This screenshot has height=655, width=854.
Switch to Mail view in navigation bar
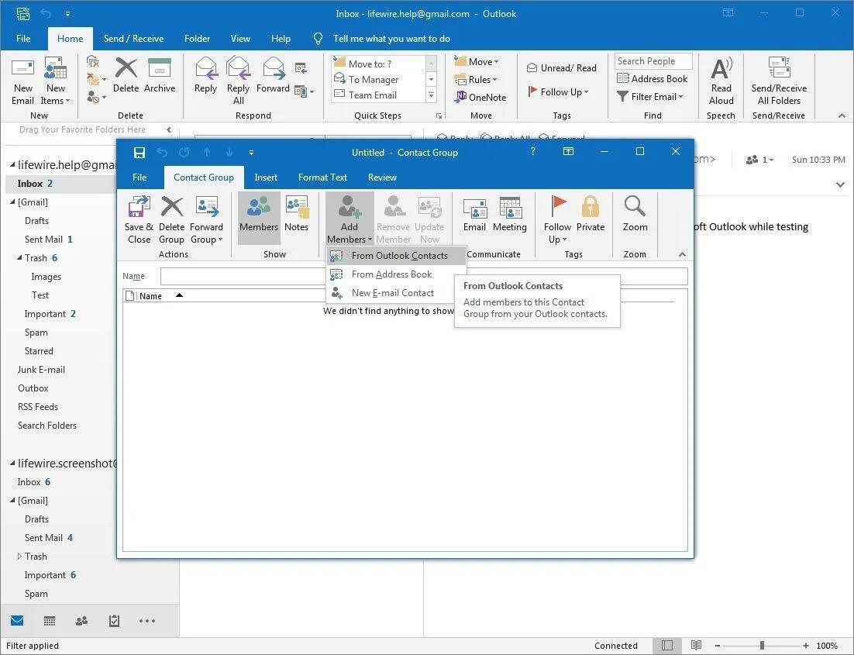click(17, 620)
